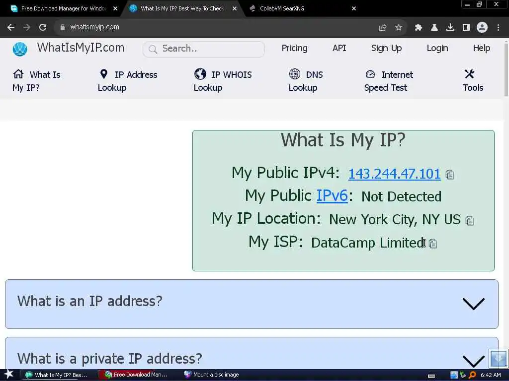Open the 143.244.47.101 IPv4 link

point(394,174)
